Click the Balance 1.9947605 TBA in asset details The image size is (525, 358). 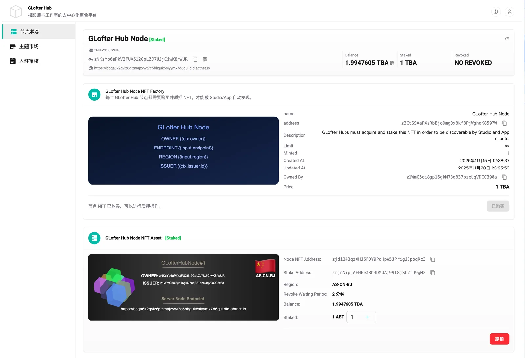(347, 304)
